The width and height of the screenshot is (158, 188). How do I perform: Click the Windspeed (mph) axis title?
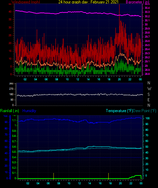pos(26,2)
